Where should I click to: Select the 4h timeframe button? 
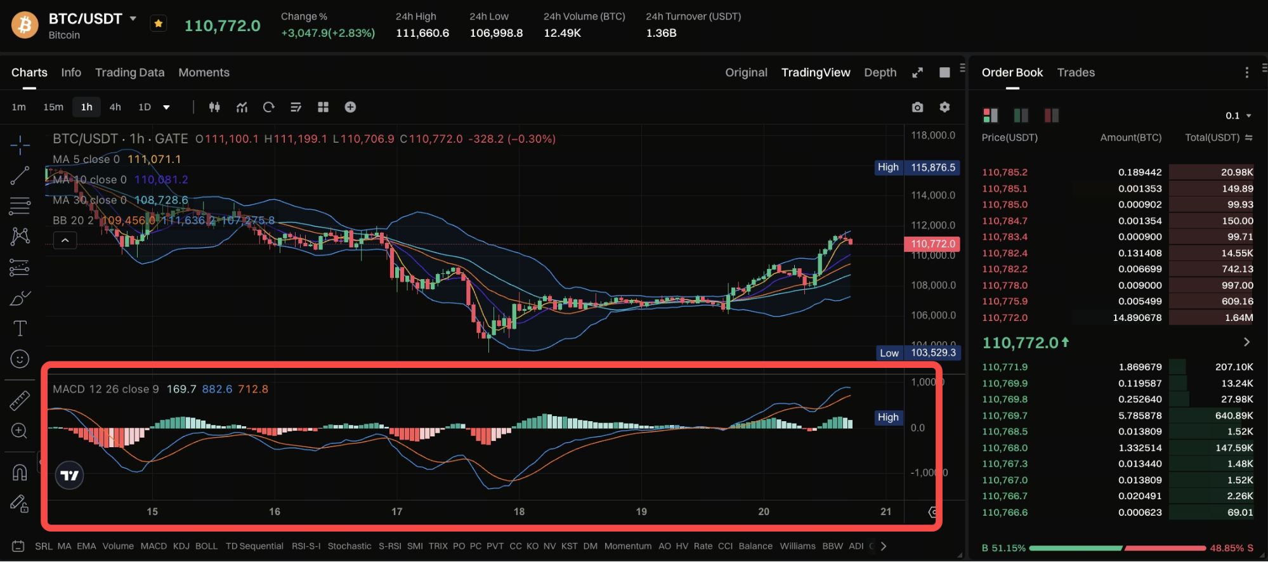click(x=115, y=107)
